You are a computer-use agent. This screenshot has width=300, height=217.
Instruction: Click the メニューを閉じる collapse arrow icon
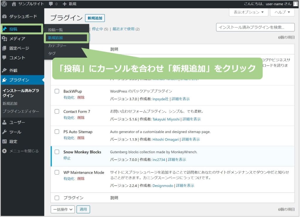(x=4, y=151)
